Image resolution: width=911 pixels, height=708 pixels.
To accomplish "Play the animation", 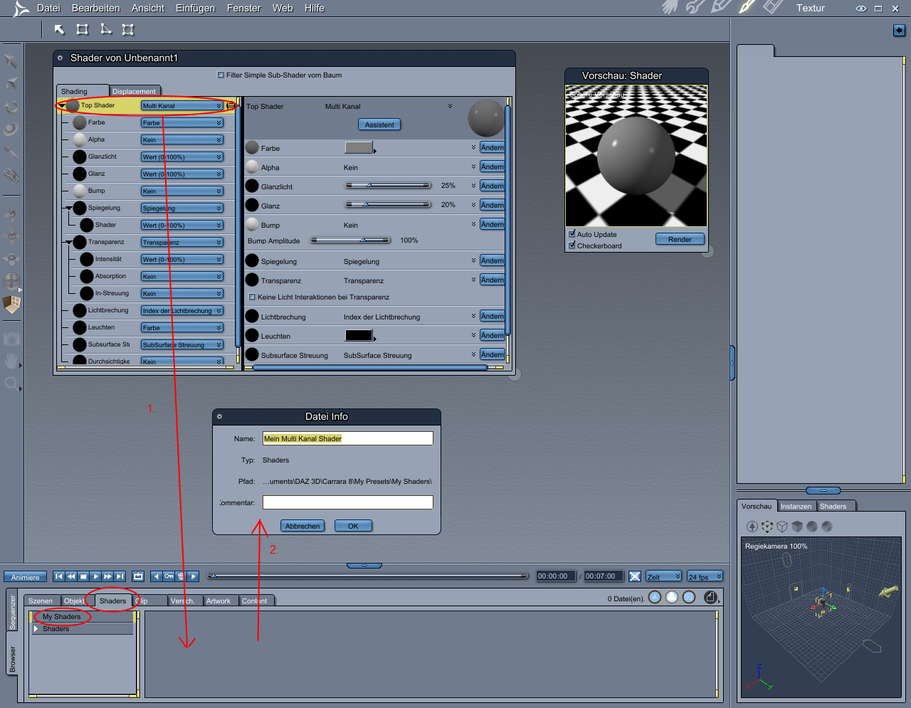I will pos(95,576).
